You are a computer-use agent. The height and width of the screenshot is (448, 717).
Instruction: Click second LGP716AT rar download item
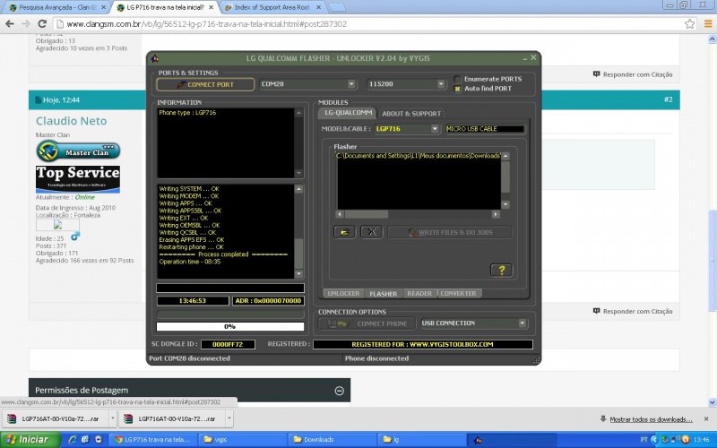pos(171,418)
